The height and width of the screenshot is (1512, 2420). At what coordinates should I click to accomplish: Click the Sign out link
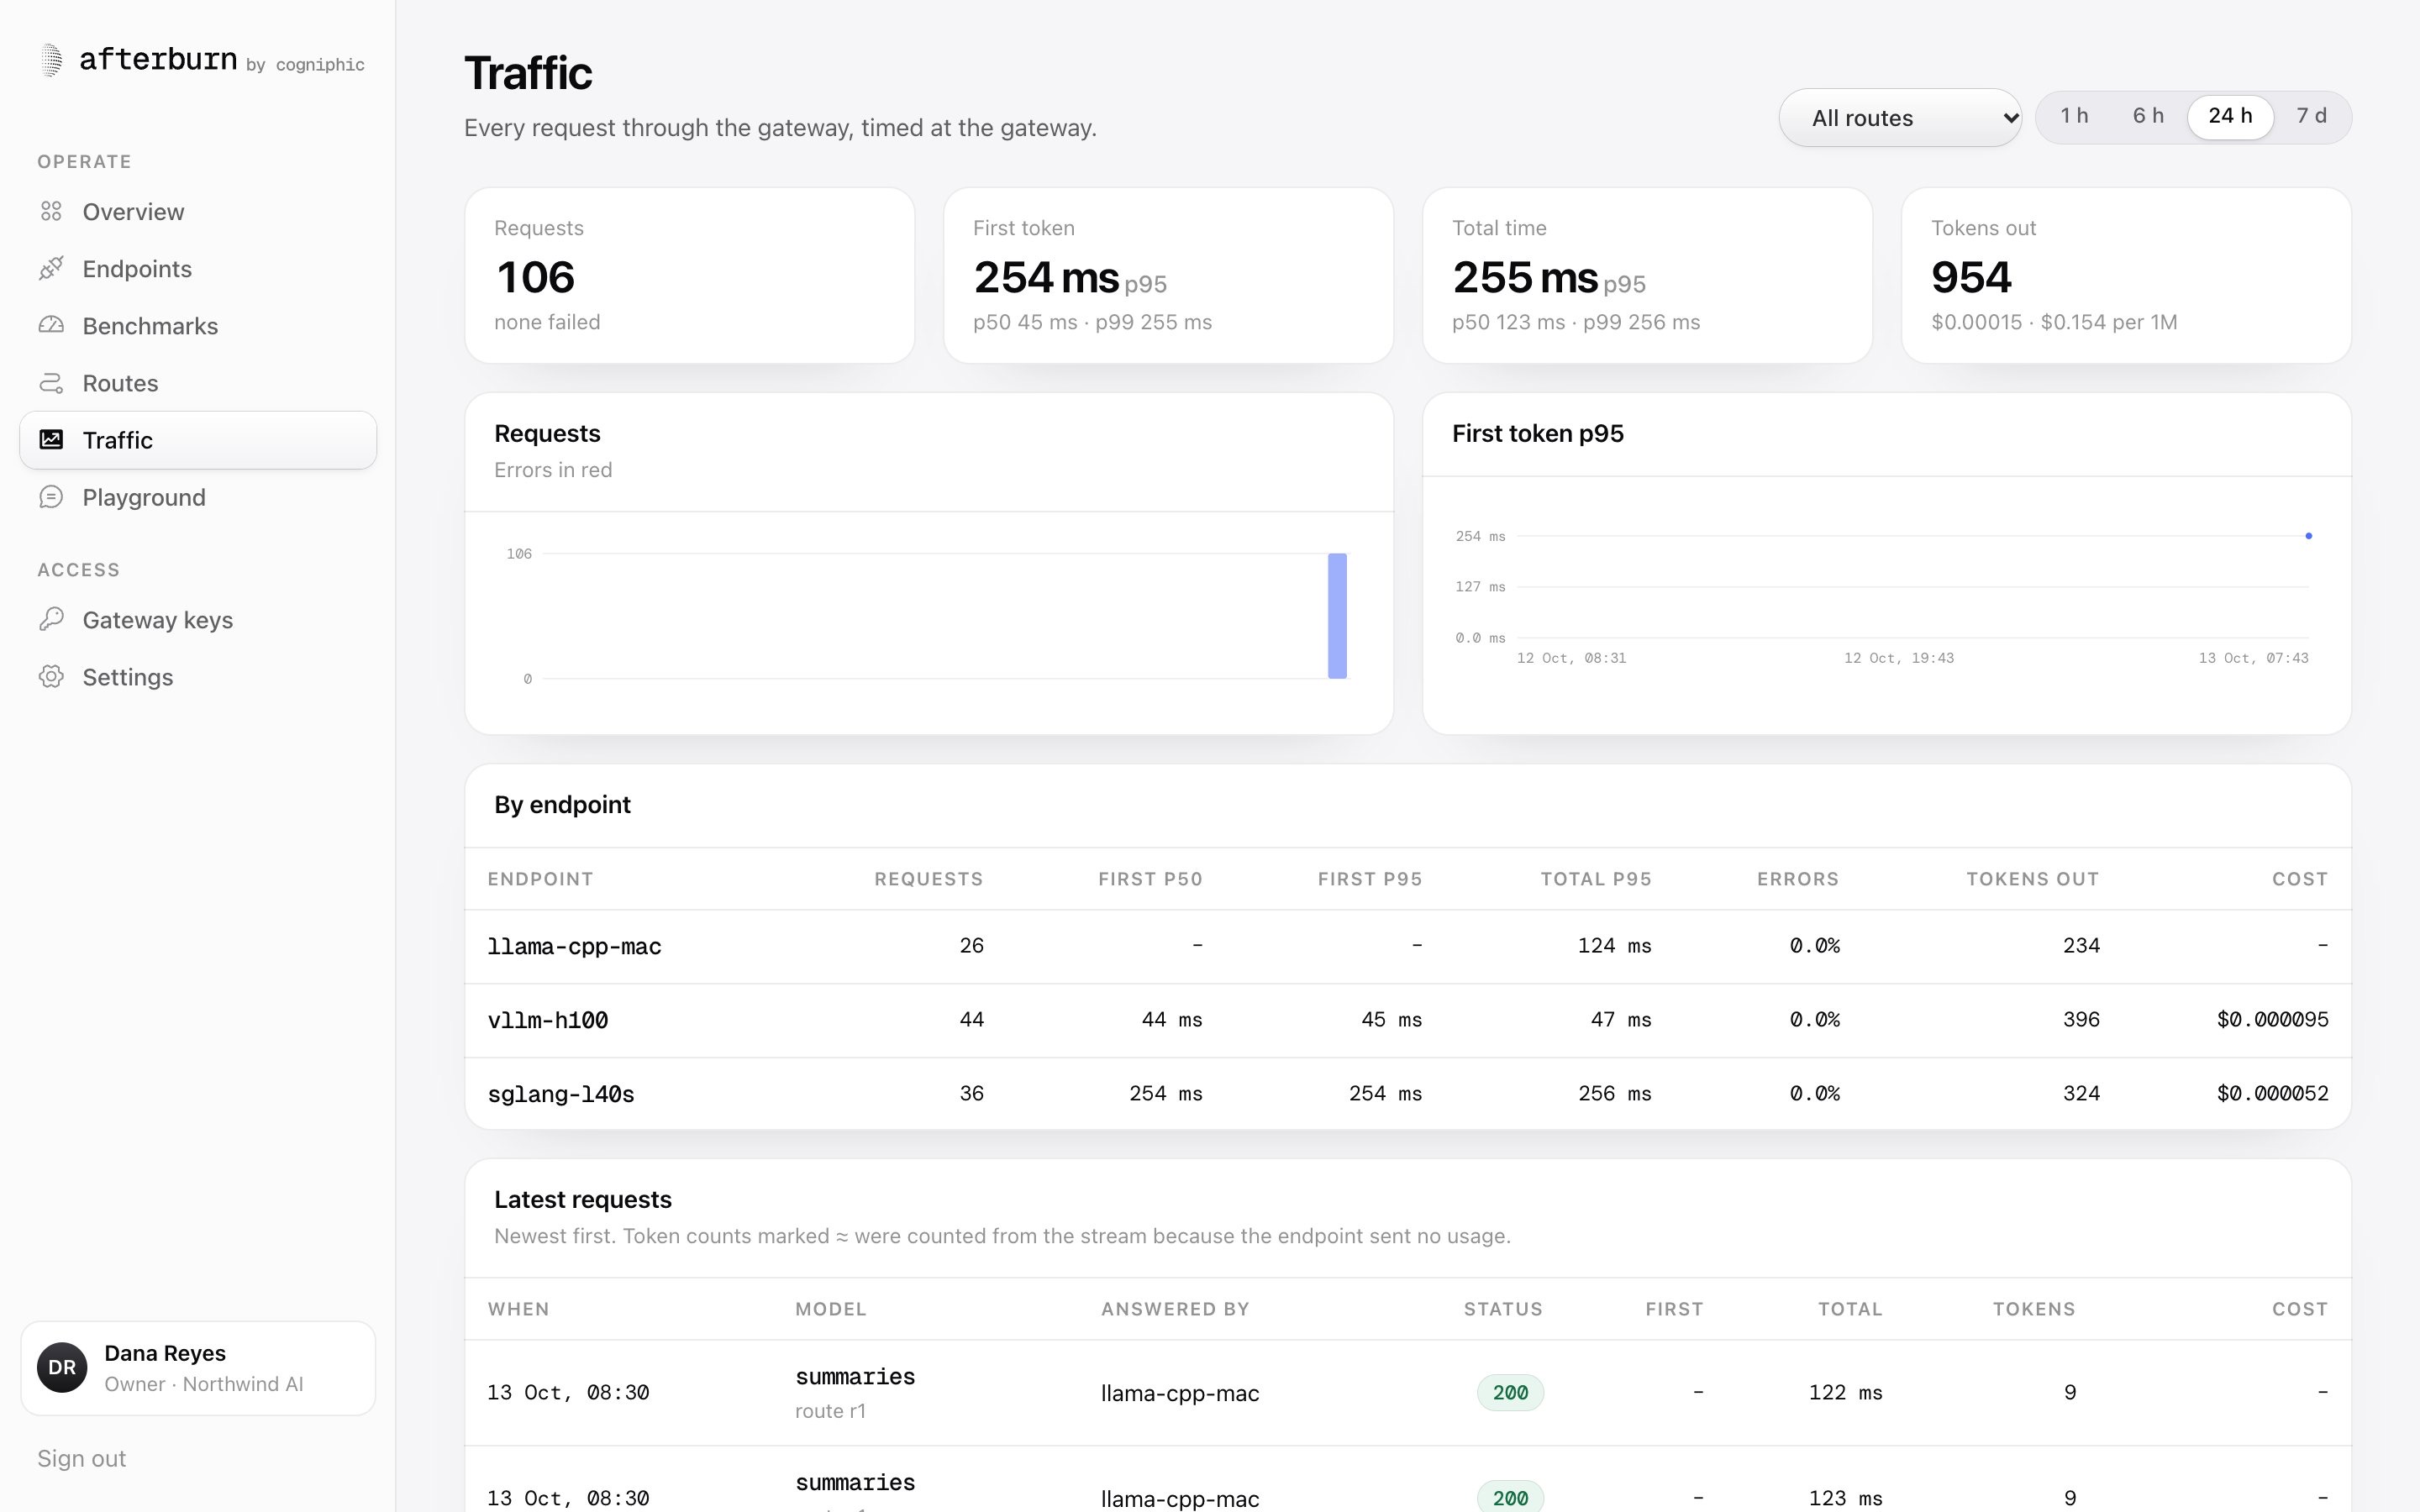coord(82,1458)
